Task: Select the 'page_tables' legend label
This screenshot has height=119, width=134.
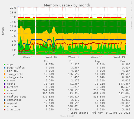Action: (16, 68)
